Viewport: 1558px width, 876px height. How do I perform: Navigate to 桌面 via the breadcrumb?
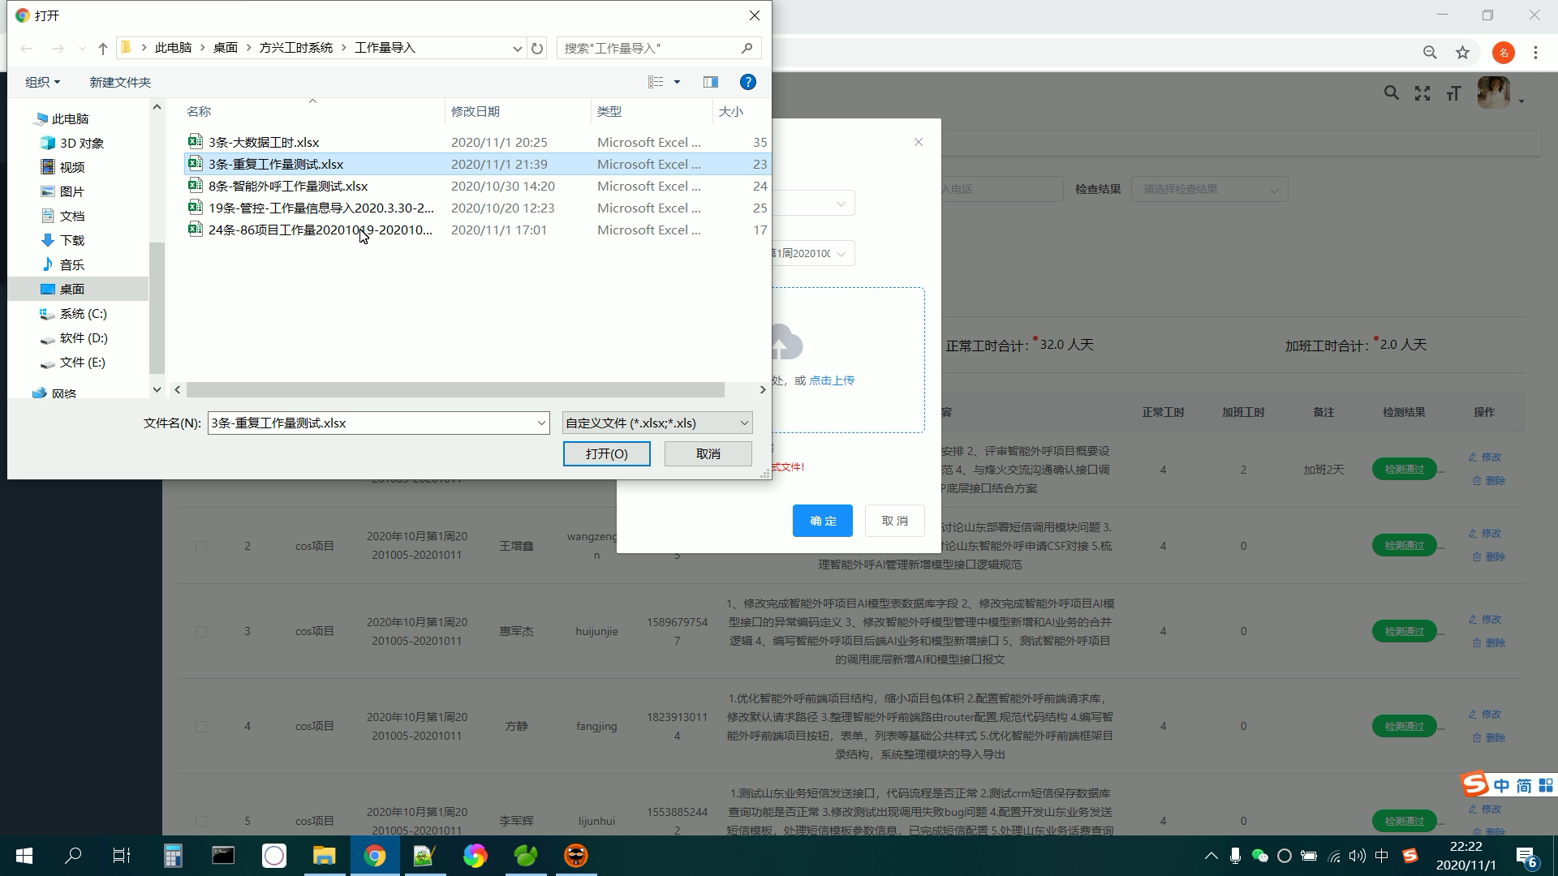click(x=226, y=47)
